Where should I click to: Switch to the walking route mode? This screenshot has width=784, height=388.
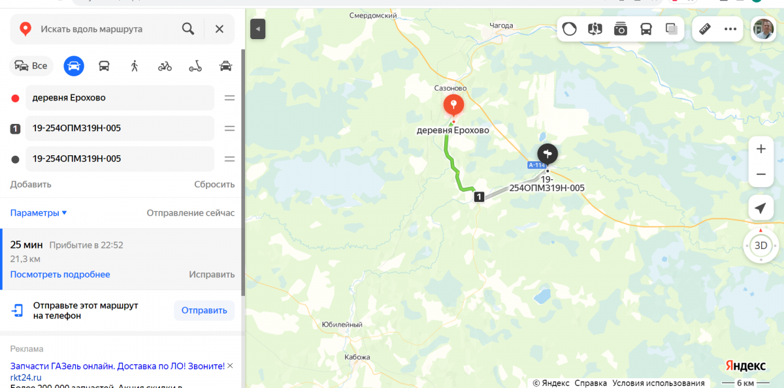(135, 66)
